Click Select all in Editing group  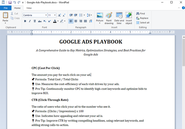(x=143, y=23)
